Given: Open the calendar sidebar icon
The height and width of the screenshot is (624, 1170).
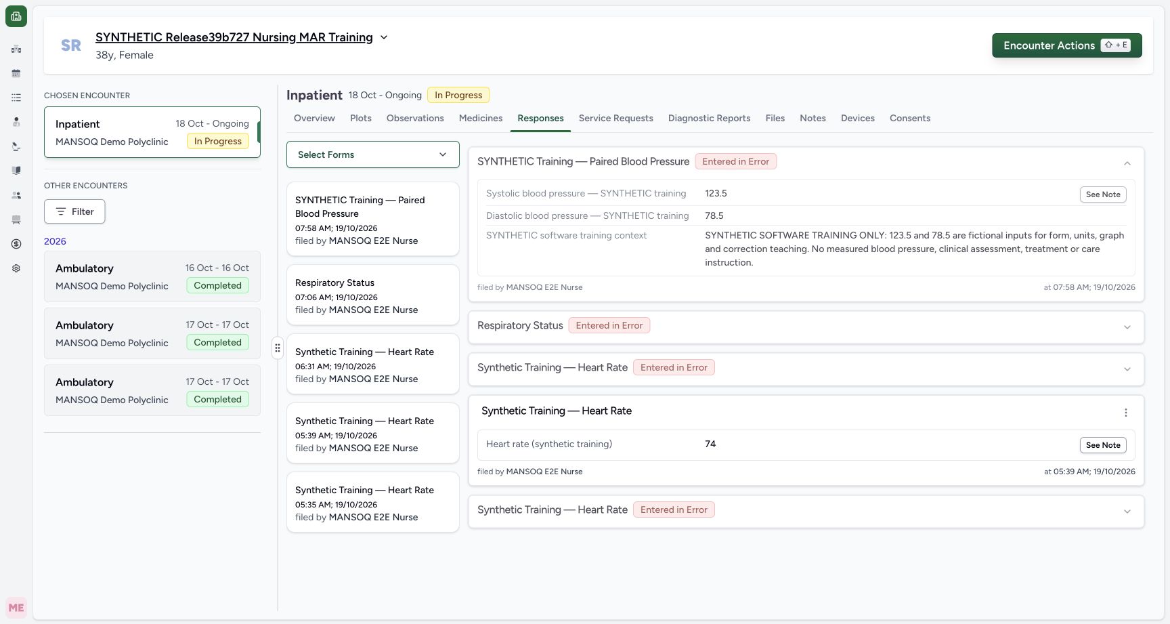Looking at the screenshot, I should pos(16,73).
